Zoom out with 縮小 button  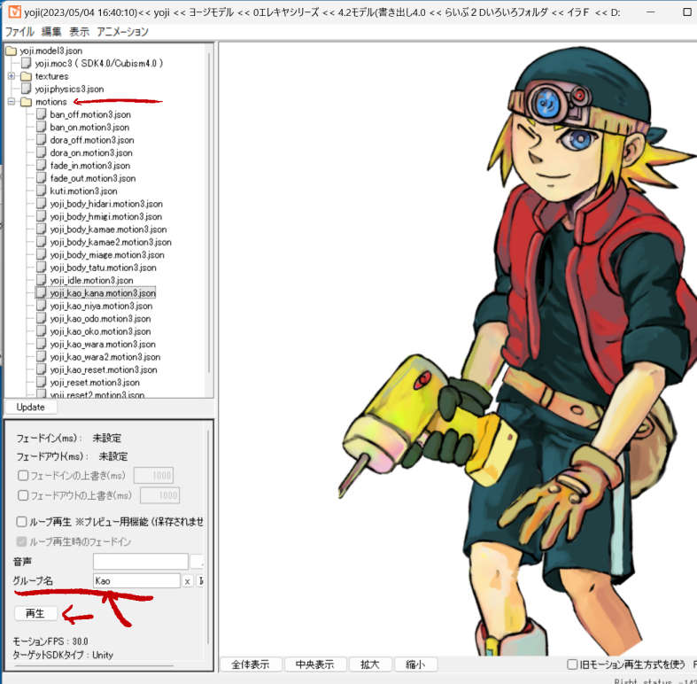(415, 665)
